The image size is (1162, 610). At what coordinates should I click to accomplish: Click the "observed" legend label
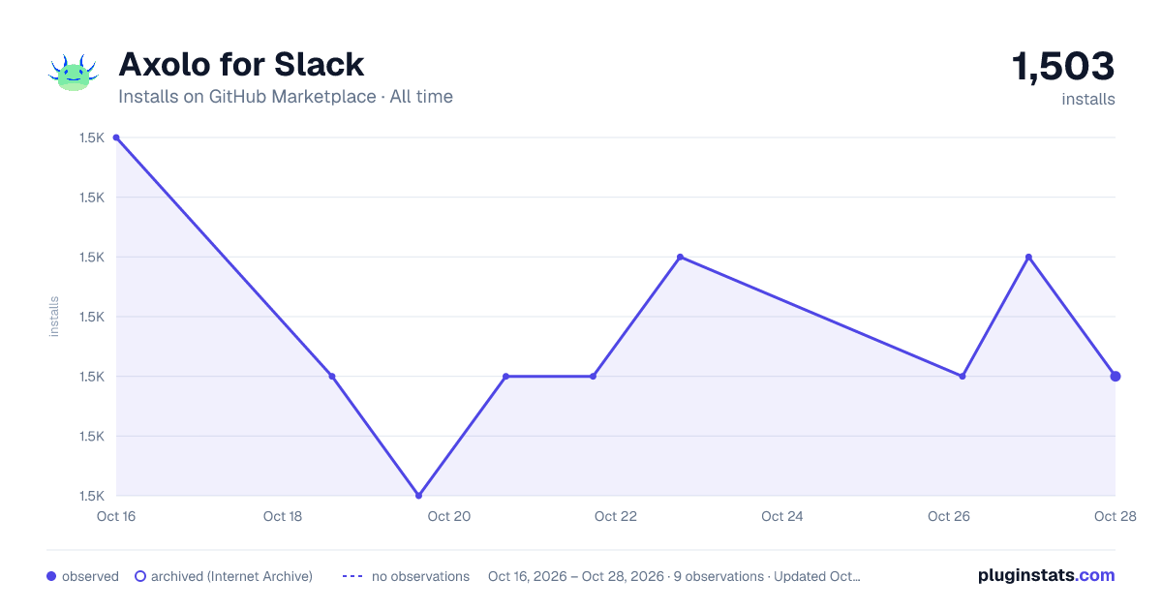click(90, 576)
